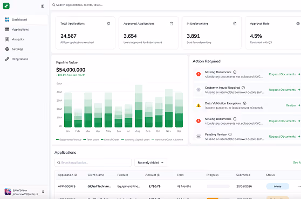
Task: Click the Dashboard grid icon
Action: click(7, 19)
